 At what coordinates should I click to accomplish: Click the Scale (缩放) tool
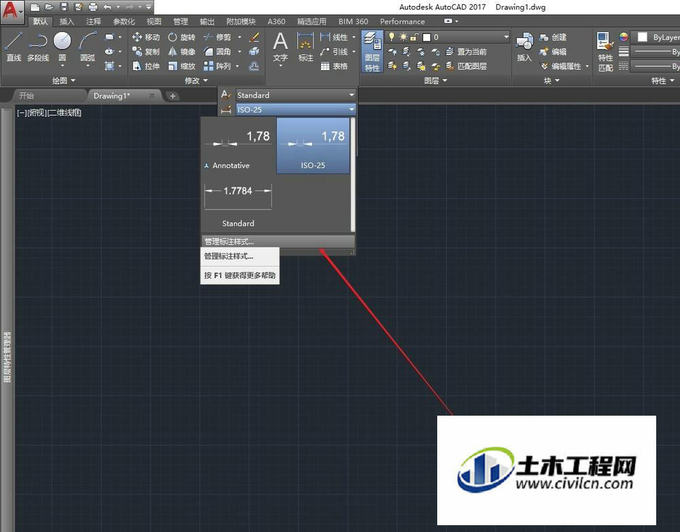182,66
